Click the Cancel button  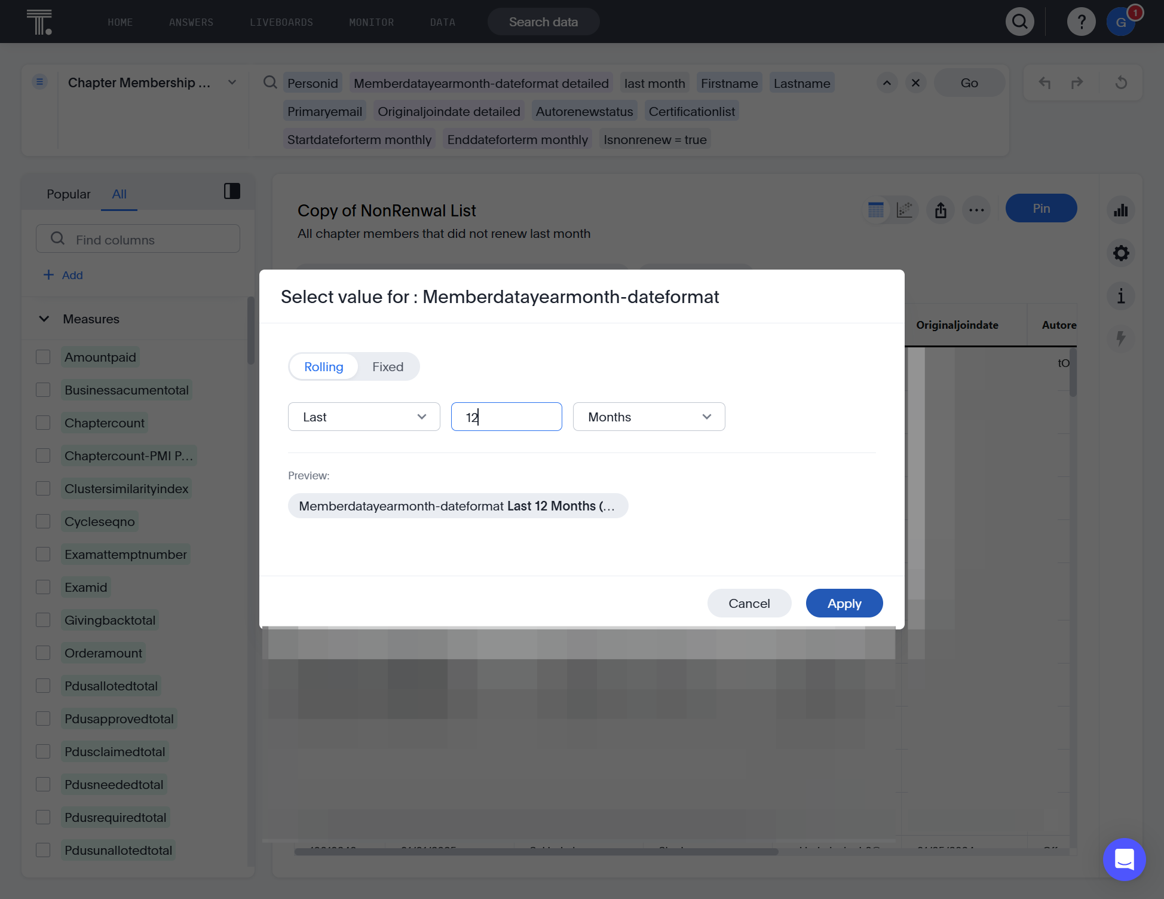coord(749,603)
